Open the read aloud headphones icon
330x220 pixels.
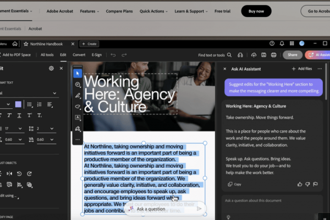pos(240,55)
